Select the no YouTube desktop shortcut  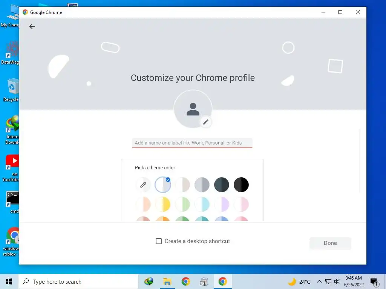(11, 168)
